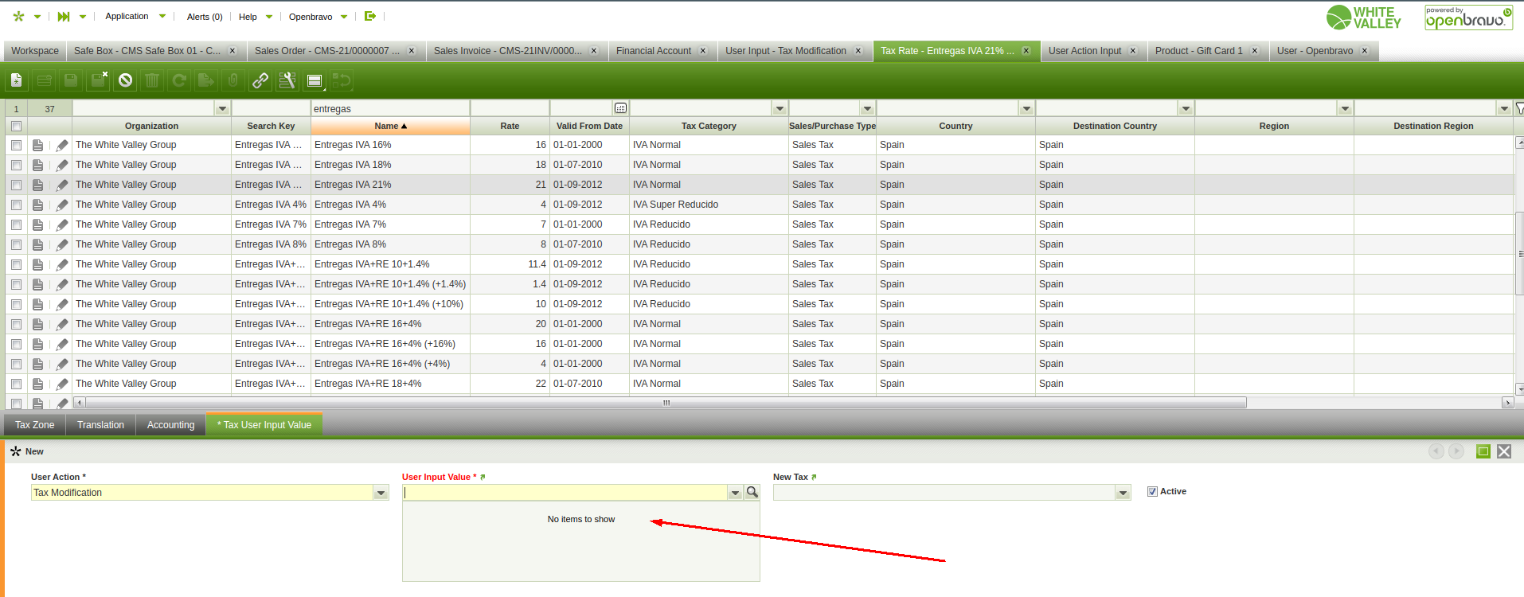1524x597 pixels.
Task: Click the Log Out exit icon
Action: (369, 16)
